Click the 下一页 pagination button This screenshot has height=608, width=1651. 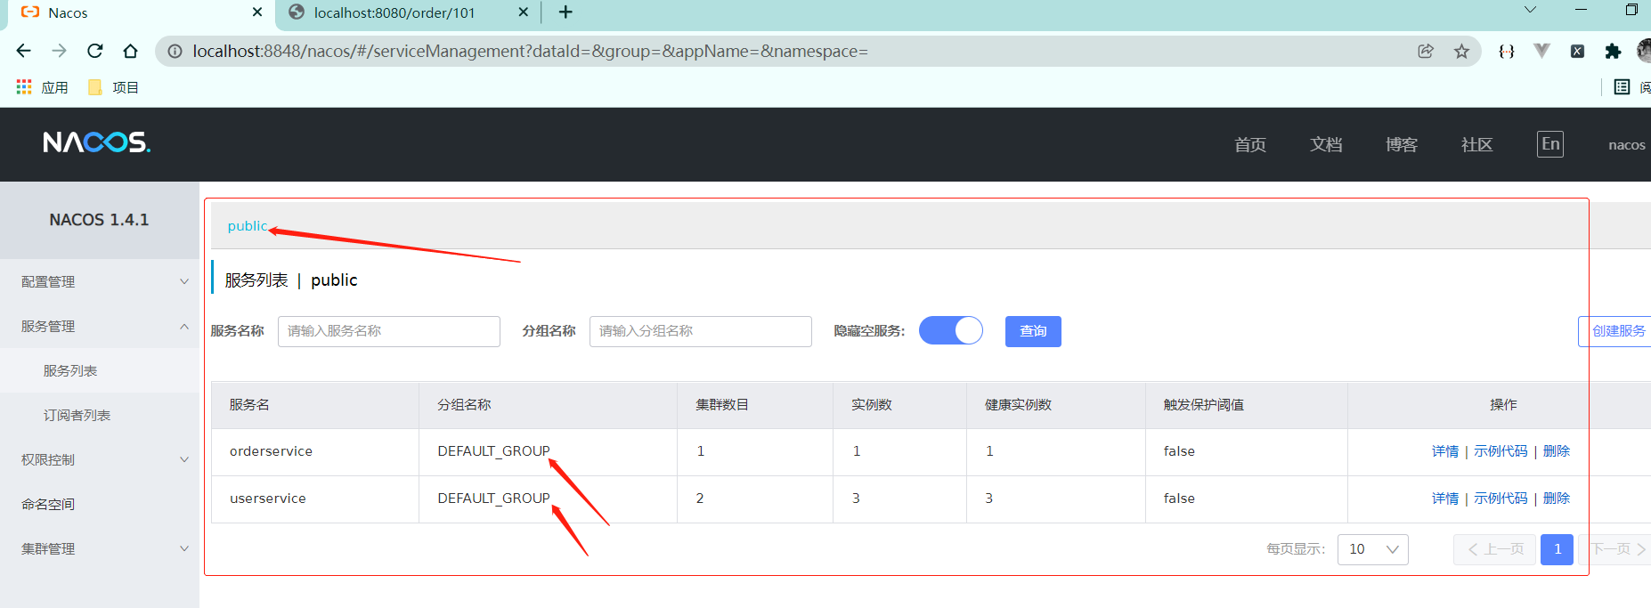tap(1616, 549)
